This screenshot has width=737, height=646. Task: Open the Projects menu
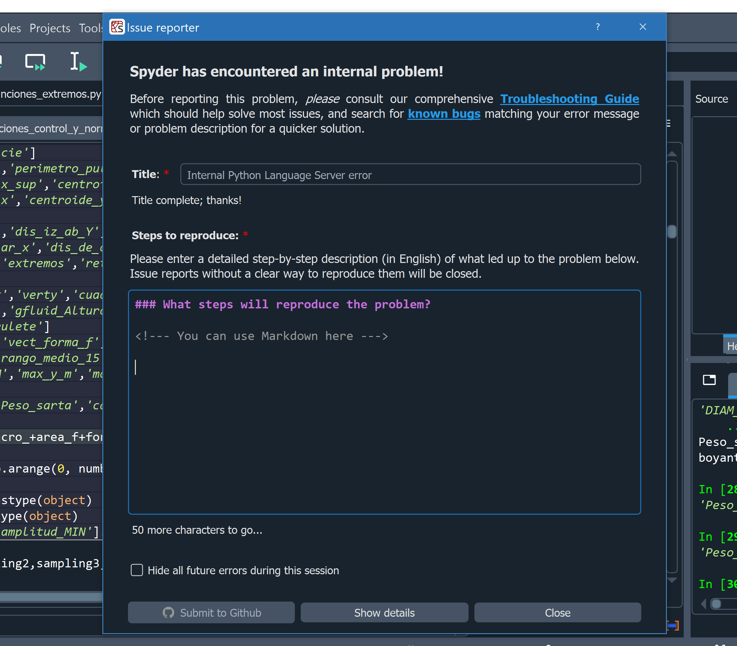click(50, 28)
